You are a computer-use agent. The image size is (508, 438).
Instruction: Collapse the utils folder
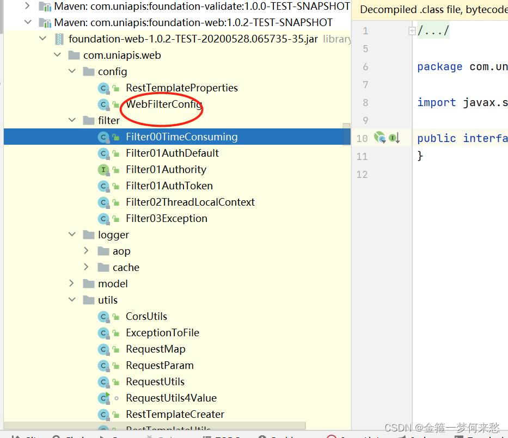point(72,299)
